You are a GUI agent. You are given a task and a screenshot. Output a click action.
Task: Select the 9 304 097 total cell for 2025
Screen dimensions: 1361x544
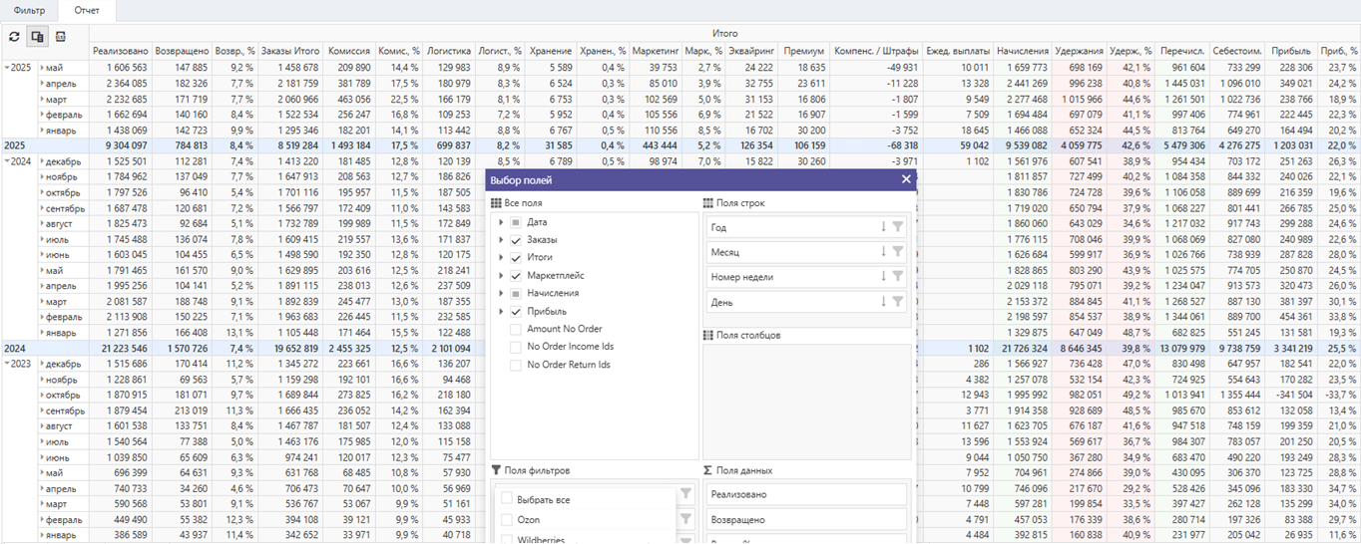point(121,145)
